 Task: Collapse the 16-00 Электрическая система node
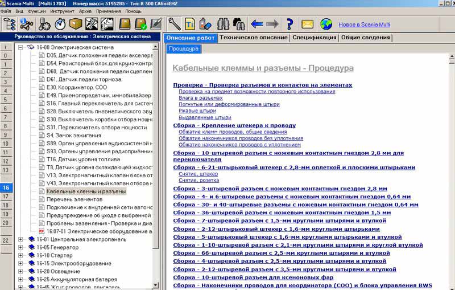click(20, 47)
